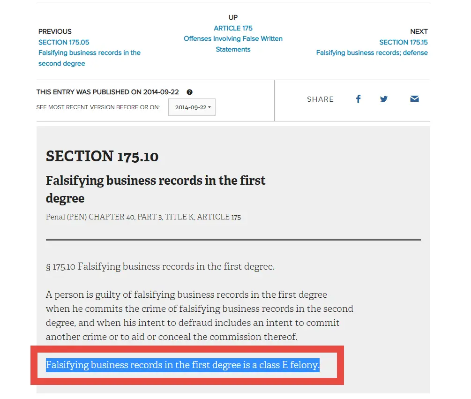Navigate up to ARTICLE 175
This screenshot has height=399, width=471.
click(233, 28)
